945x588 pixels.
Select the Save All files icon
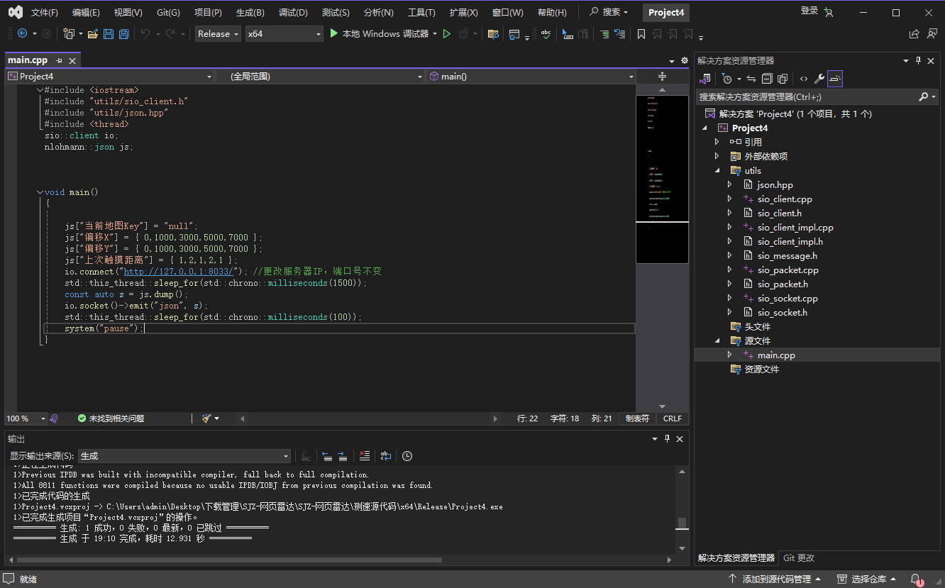(x=123, y=33)
